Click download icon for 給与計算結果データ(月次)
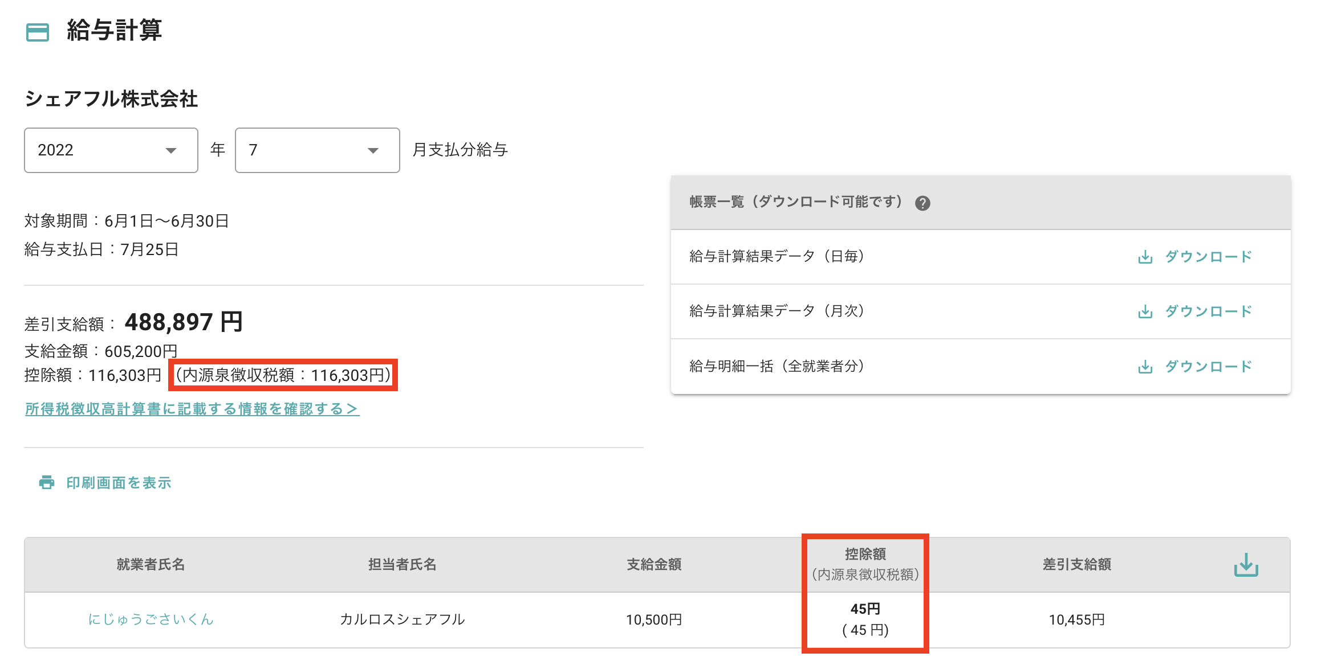Screen dimensions: 1317x665 pyautogui.click(x=1145, y=312)
